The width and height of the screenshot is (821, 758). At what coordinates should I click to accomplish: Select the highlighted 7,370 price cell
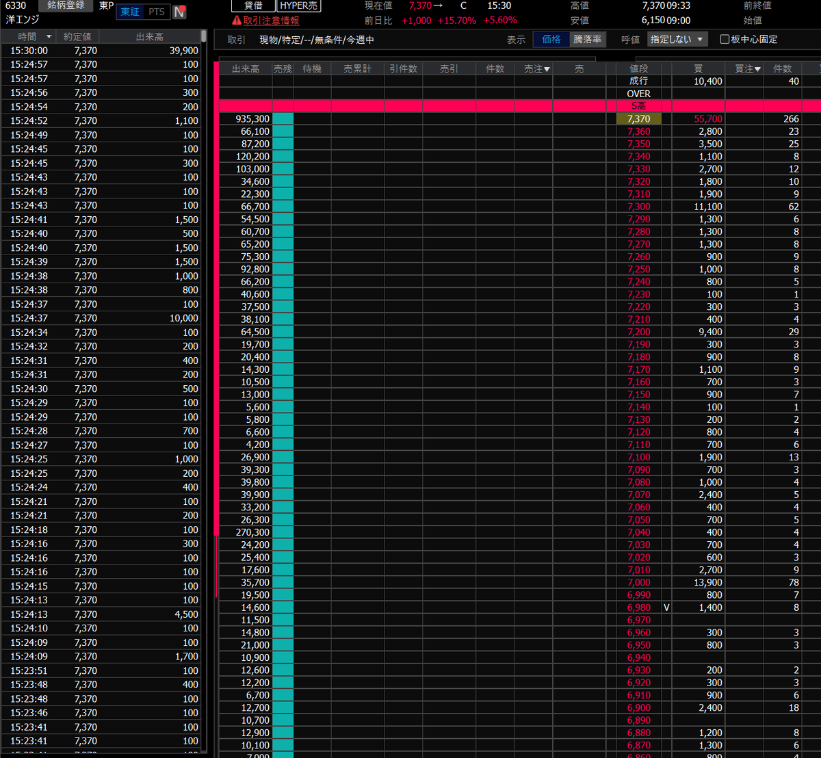(638, 119)
